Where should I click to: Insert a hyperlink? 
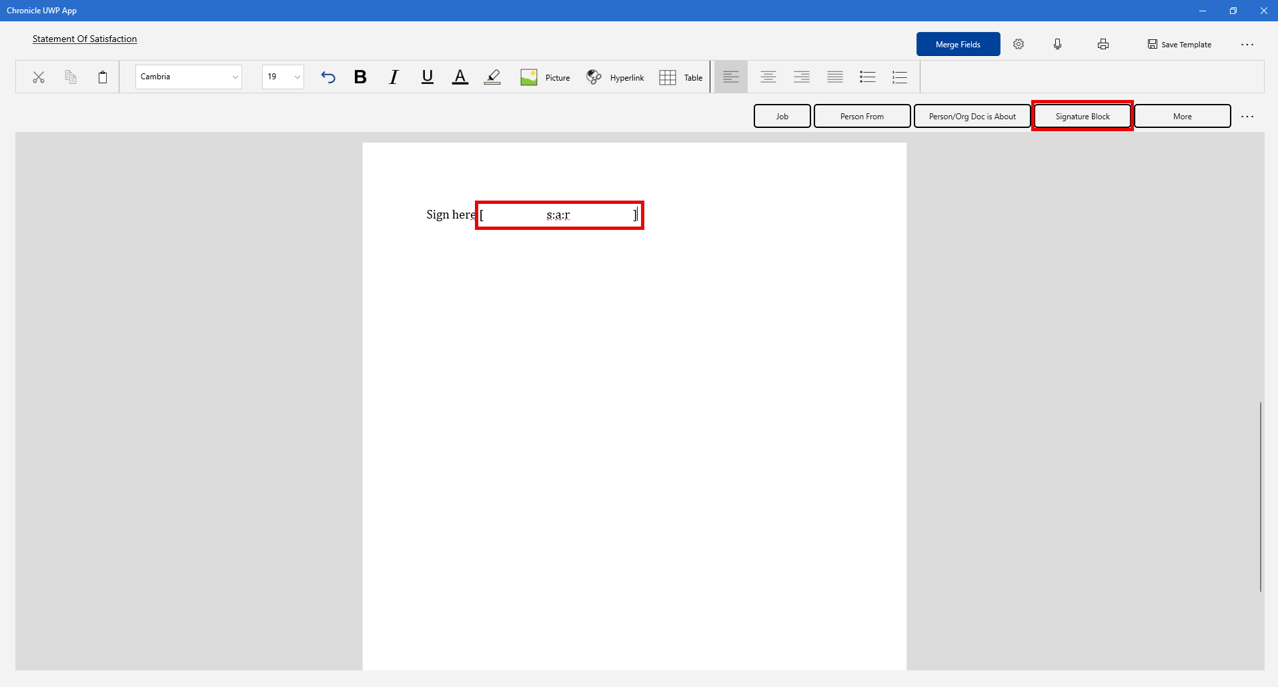pyautogui.click(x=615, y=77)
